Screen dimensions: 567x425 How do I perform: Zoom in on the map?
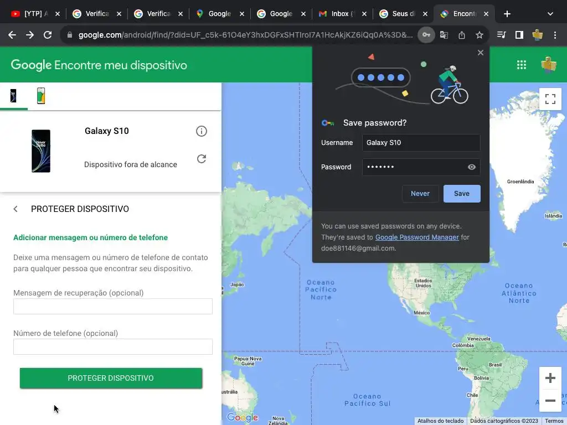(550, 378)
